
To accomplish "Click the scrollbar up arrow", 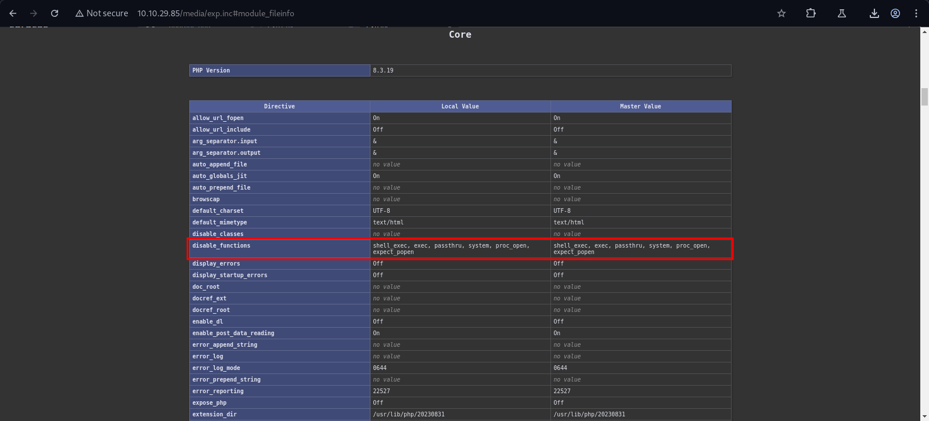I will click(x=924, y=31).
